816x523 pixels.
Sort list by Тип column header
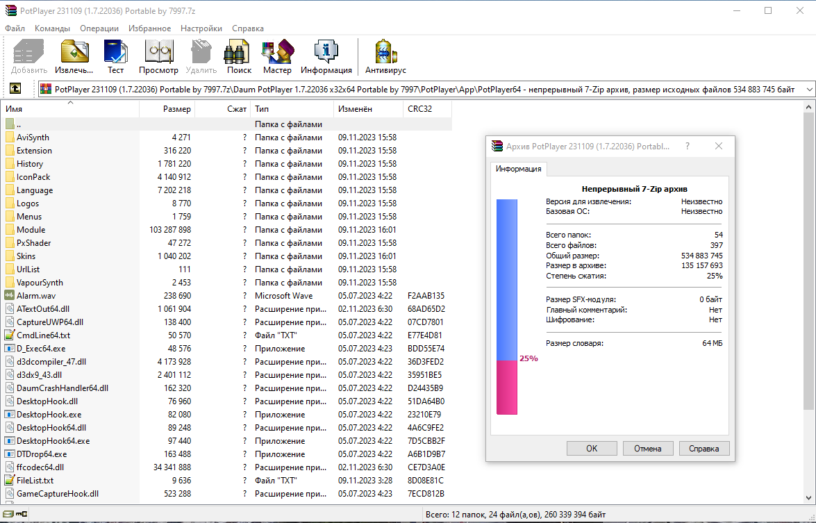pyautogui.click(x=292, y=109)
